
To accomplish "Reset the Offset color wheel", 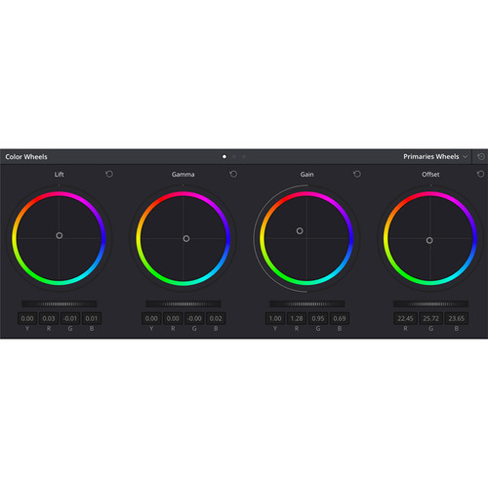I will point(480,174).
